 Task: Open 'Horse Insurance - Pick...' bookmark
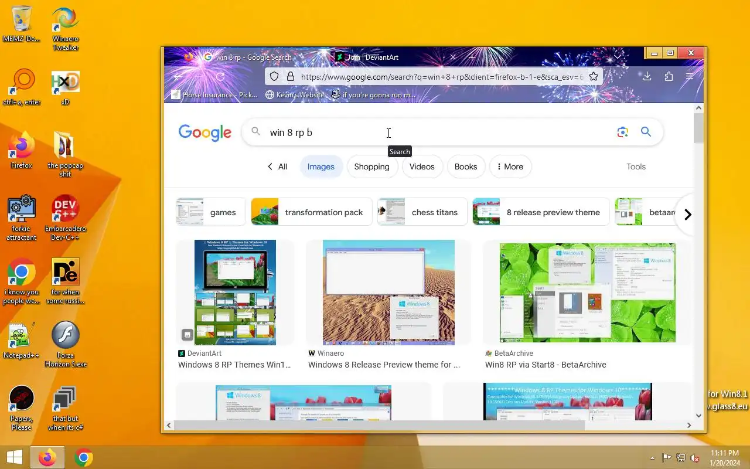214,94
